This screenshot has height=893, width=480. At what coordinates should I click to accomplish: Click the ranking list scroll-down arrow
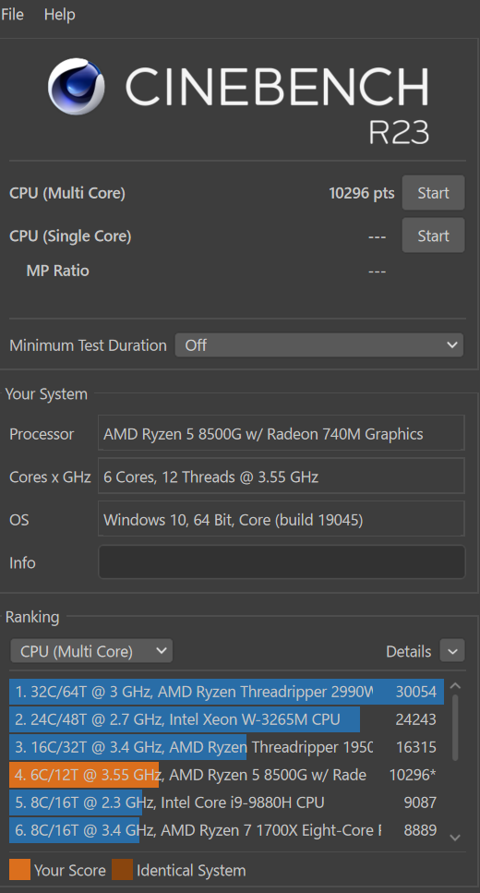(455, 838)
